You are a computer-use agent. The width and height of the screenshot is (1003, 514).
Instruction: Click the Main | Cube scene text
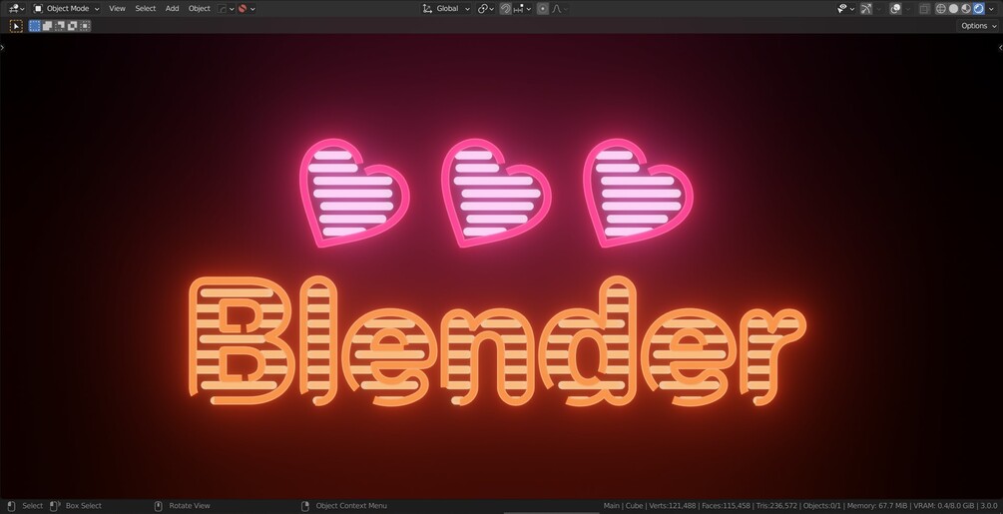pyautogui.click(x=623, y=506)
